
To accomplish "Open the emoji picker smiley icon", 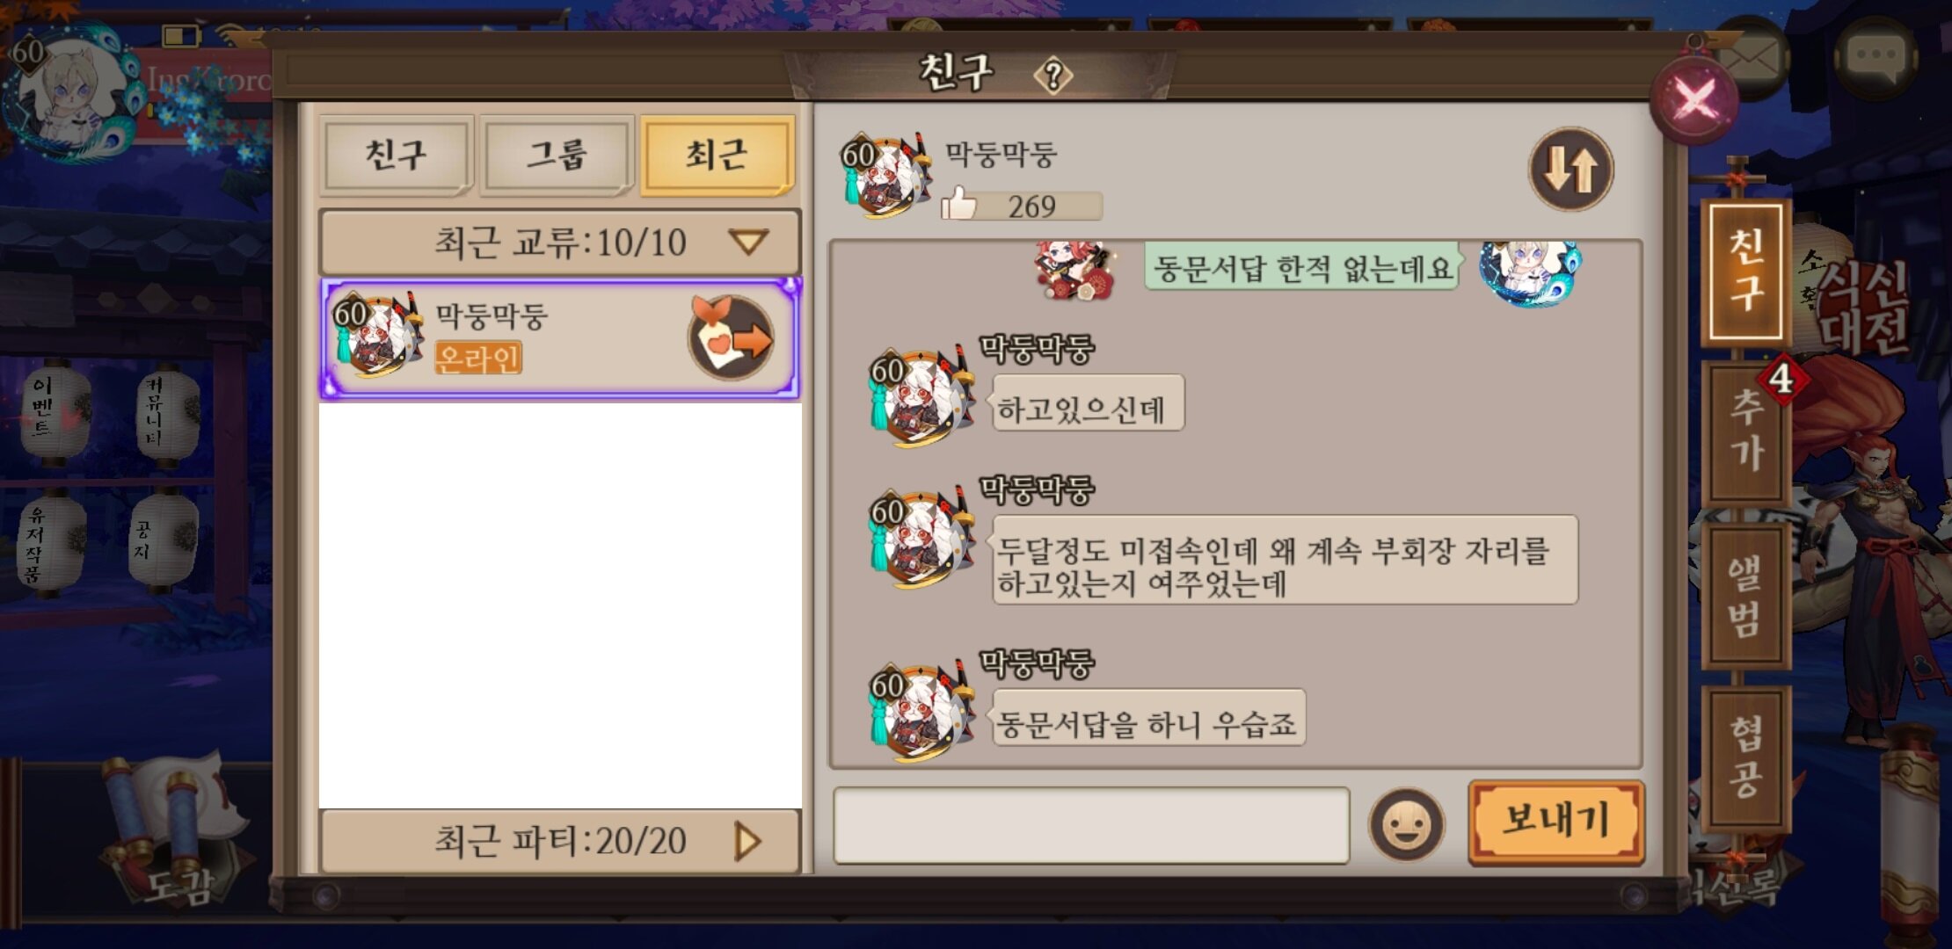I will (x=1406, y=825).
